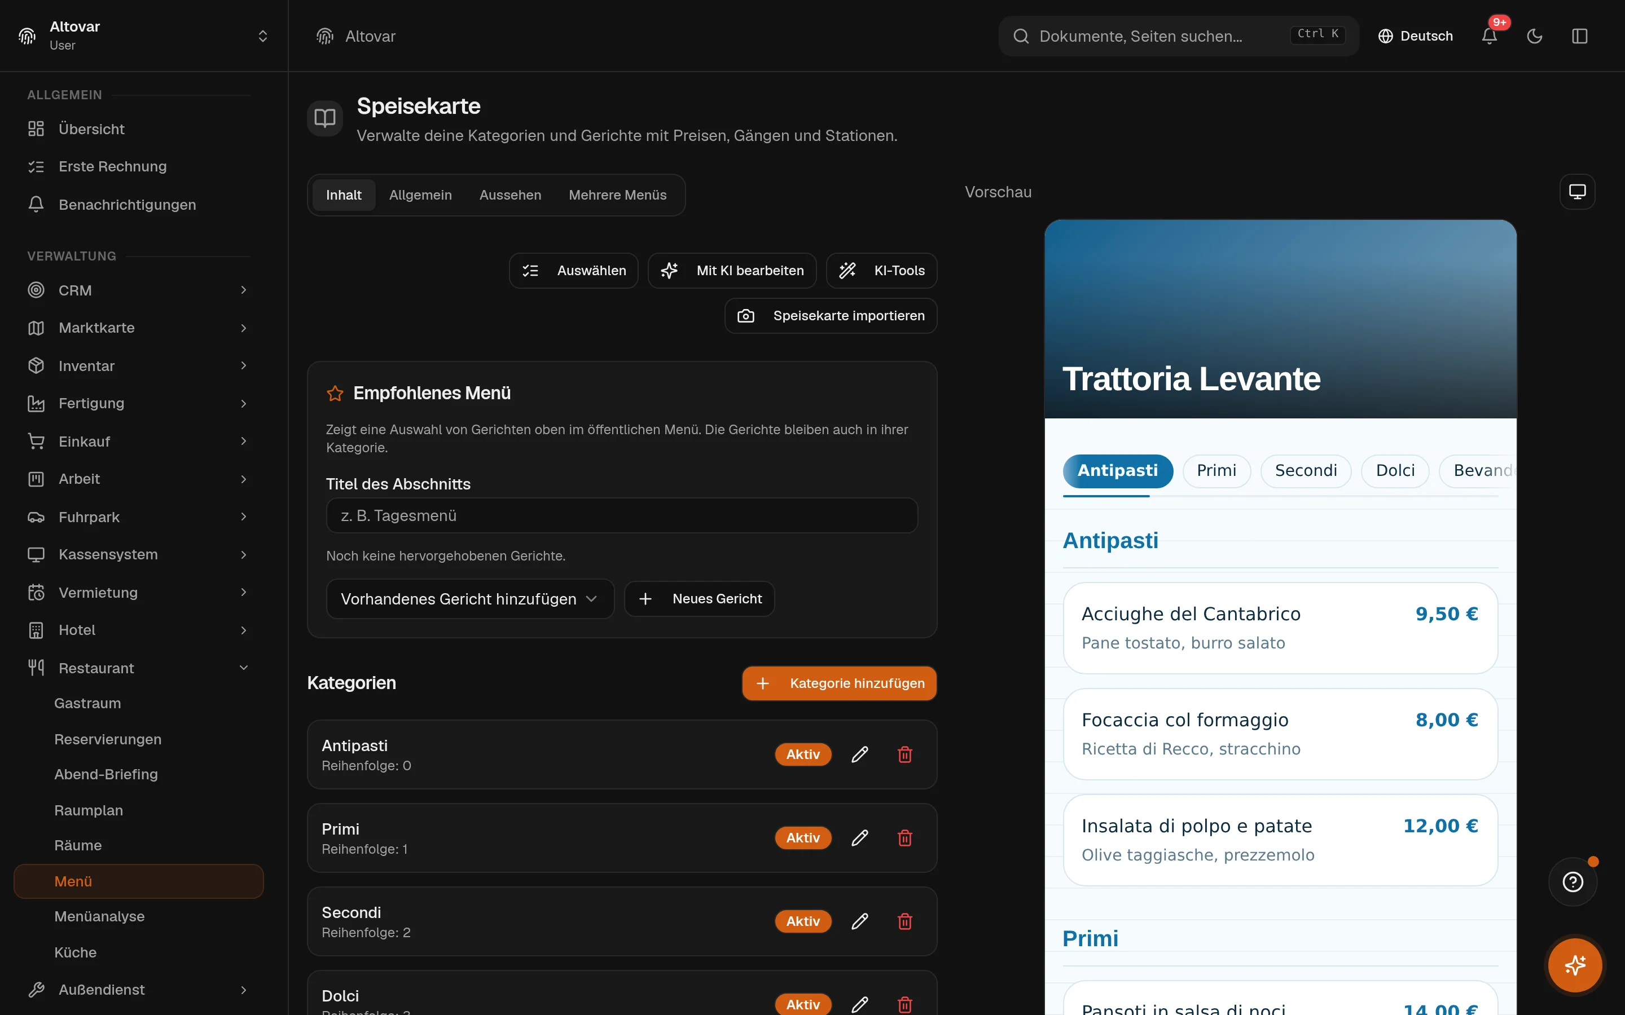Expand the Außendienst section
This screenshot has width=1625, height=1015.
138,990
